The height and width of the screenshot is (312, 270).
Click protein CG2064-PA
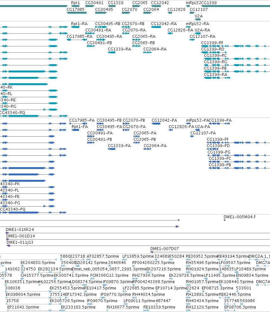(155, 146)
